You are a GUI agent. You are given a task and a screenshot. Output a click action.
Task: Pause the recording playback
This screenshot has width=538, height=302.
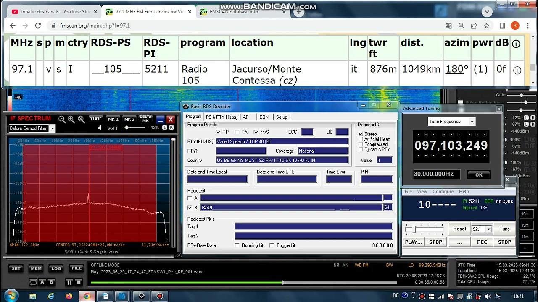[69, 282]
